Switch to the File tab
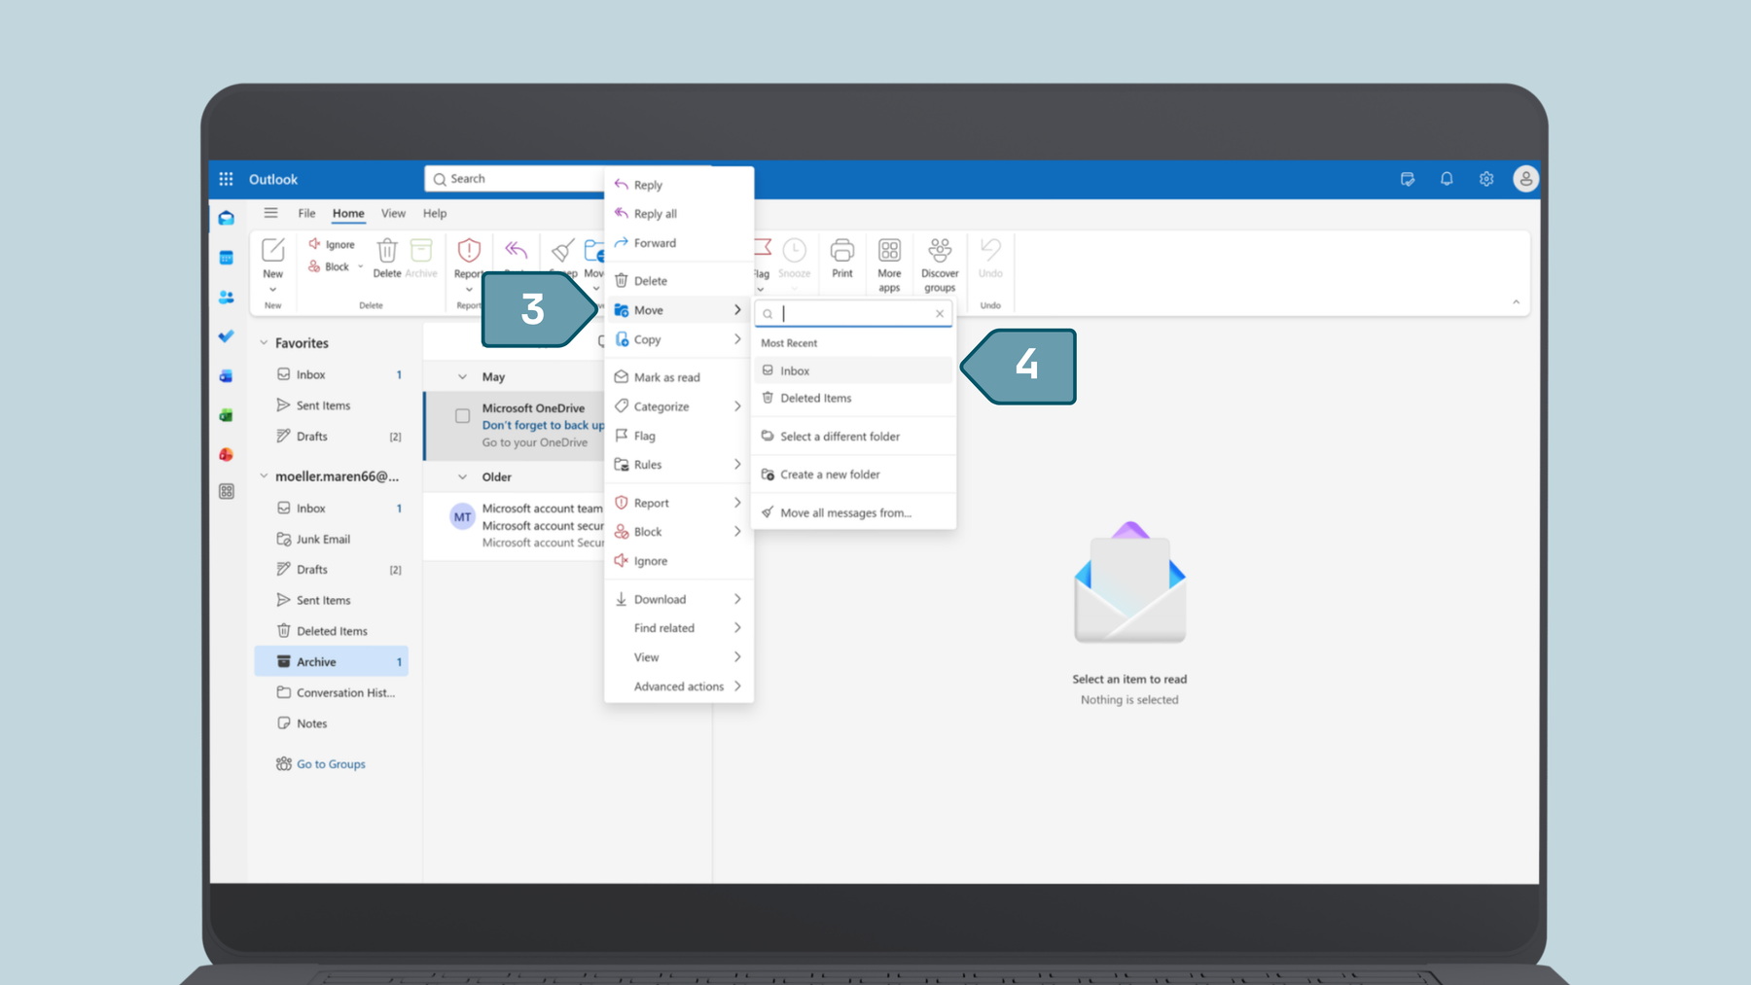1751x985 pixels. pyautogui.click(x=306, y=213)
